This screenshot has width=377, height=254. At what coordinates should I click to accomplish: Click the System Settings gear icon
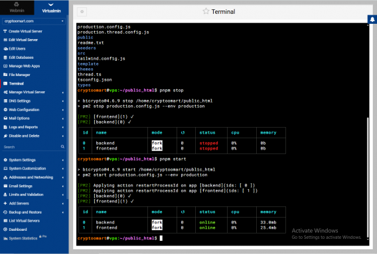(x=5, y=160)
